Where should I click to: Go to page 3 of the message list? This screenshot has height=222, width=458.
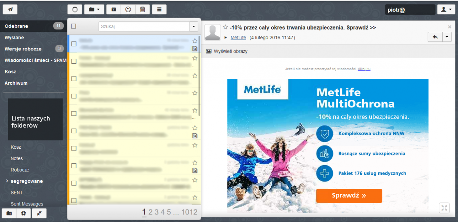157,212
